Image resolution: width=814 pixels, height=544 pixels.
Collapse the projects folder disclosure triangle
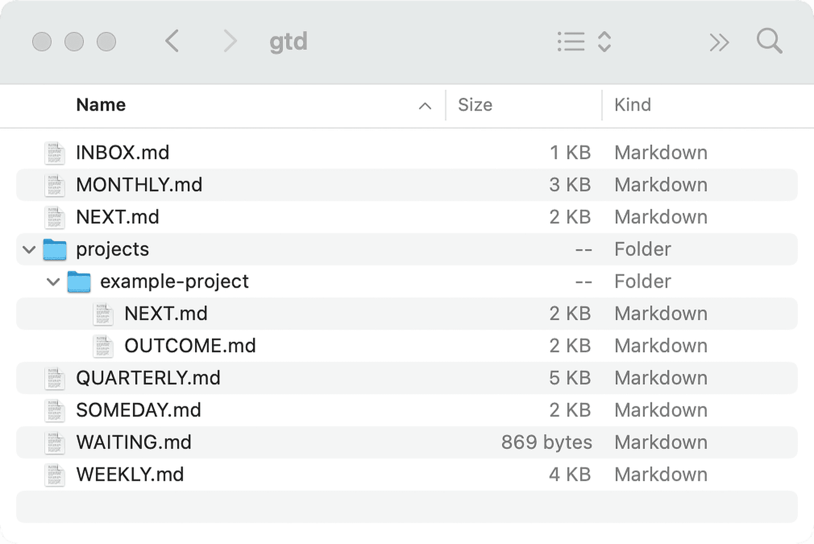(29, 249)
